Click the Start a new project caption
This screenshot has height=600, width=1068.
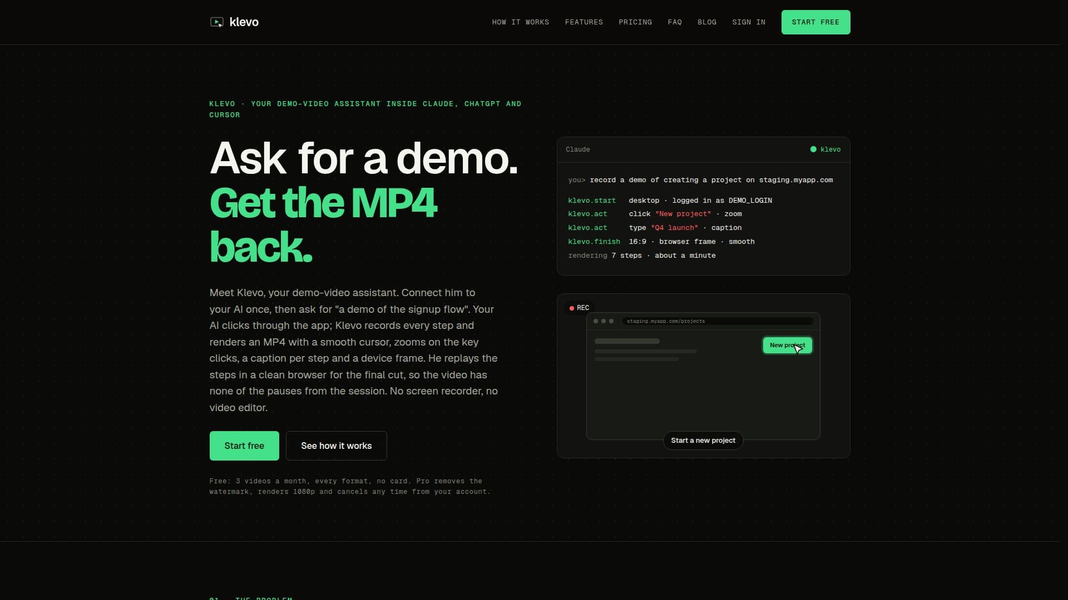(703, 441)
